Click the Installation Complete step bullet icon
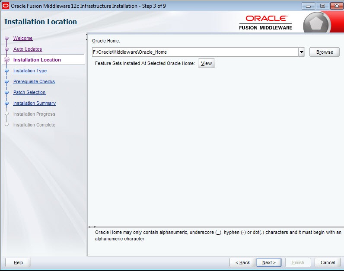The width and height of the screenshot is (344, 272). pos(7,124)
